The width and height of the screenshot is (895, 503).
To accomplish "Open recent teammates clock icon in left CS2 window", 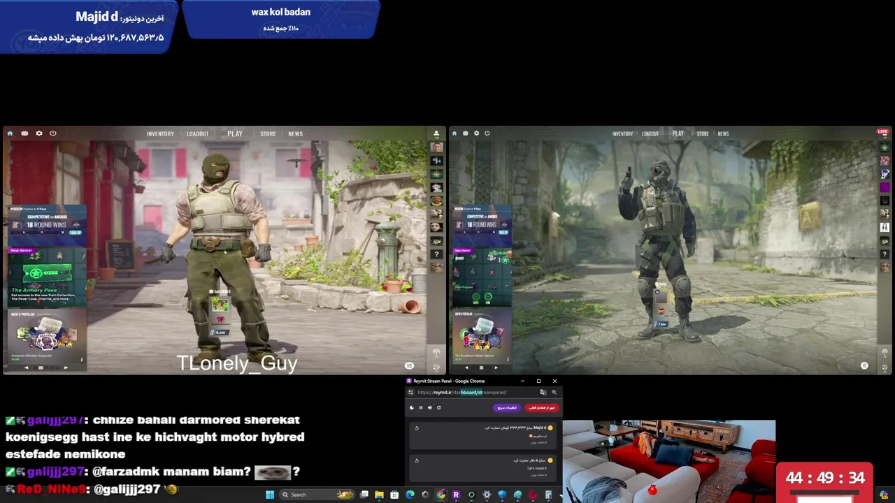I will pos(436,367).
